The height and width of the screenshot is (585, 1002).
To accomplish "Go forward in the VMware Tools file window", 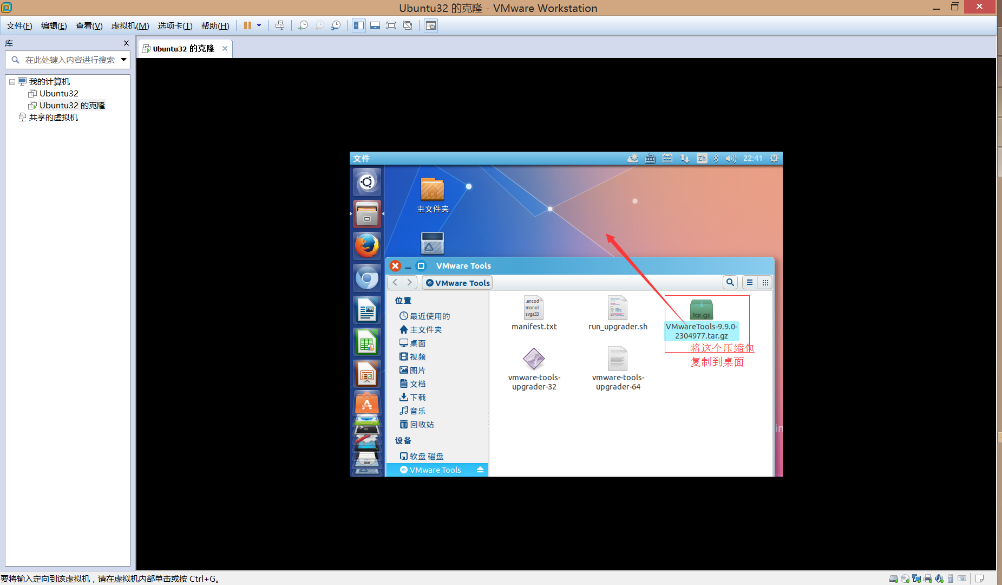I will pyautogui.click(x=410, y=282).
